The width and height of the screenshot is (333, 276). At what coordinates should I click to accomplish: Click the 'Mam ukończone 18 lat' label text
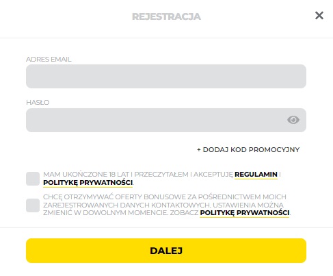[86, 175]
